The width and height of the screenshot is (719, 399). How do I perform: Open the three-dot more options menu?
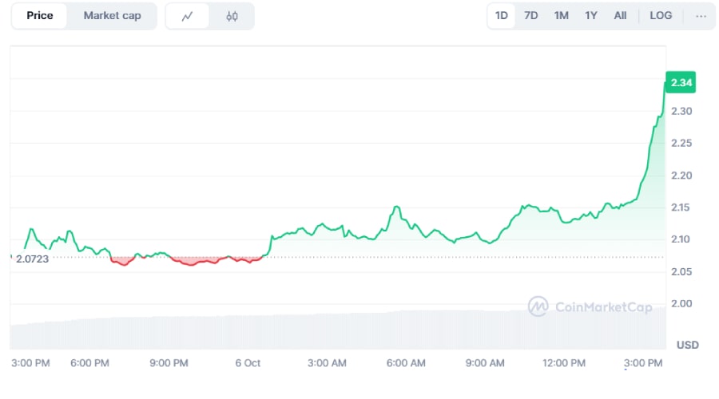701,17
